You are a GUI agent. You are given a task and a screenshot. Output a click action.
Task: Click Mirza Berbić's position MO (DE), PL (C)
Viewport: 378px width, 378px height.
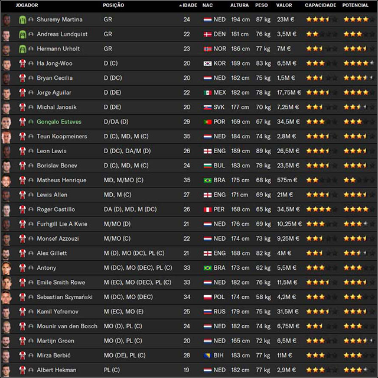coord(125,356)
